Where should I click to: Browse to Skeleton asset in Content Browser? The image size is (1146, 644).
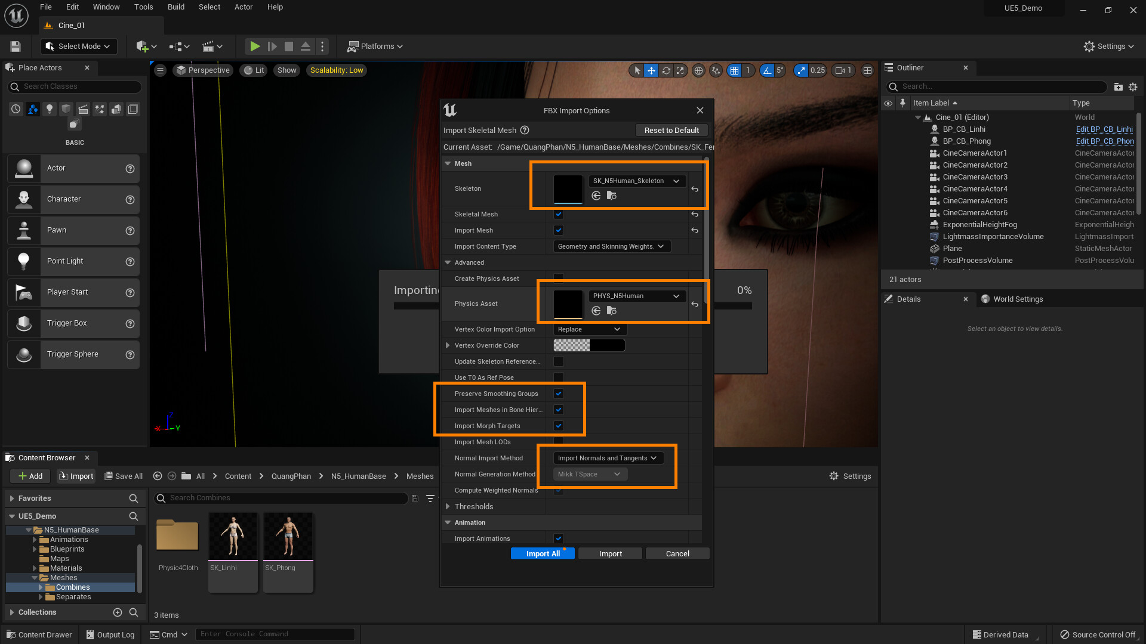(611, 196)
